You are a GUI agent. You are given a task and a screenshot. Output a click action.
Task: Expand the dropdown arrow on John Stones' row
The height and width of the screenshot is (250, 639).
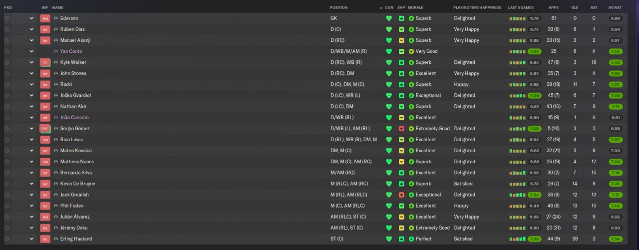pos(31,73)
